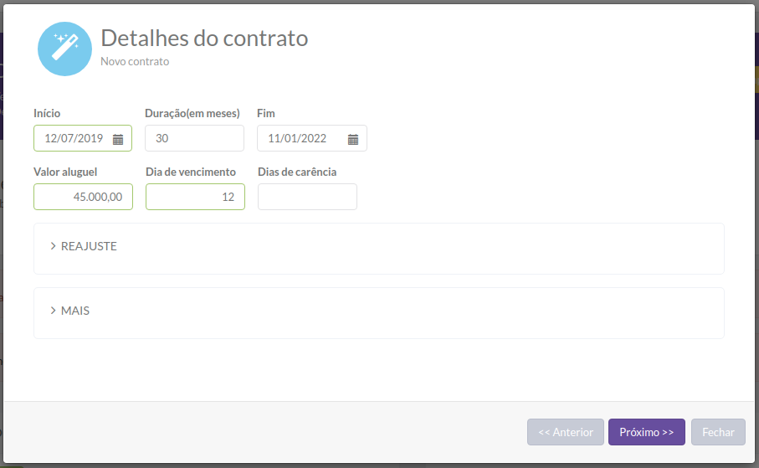The height and width of the screenshot is (468, 759).
Task: Open the calendar picker for Fim date
Action: (x=353, y=140)
